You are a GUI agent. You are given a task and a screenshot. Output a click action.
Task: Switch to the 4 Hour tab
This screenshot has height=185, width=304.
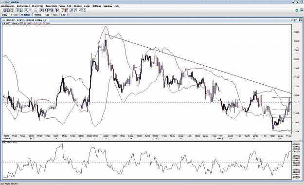14,15
